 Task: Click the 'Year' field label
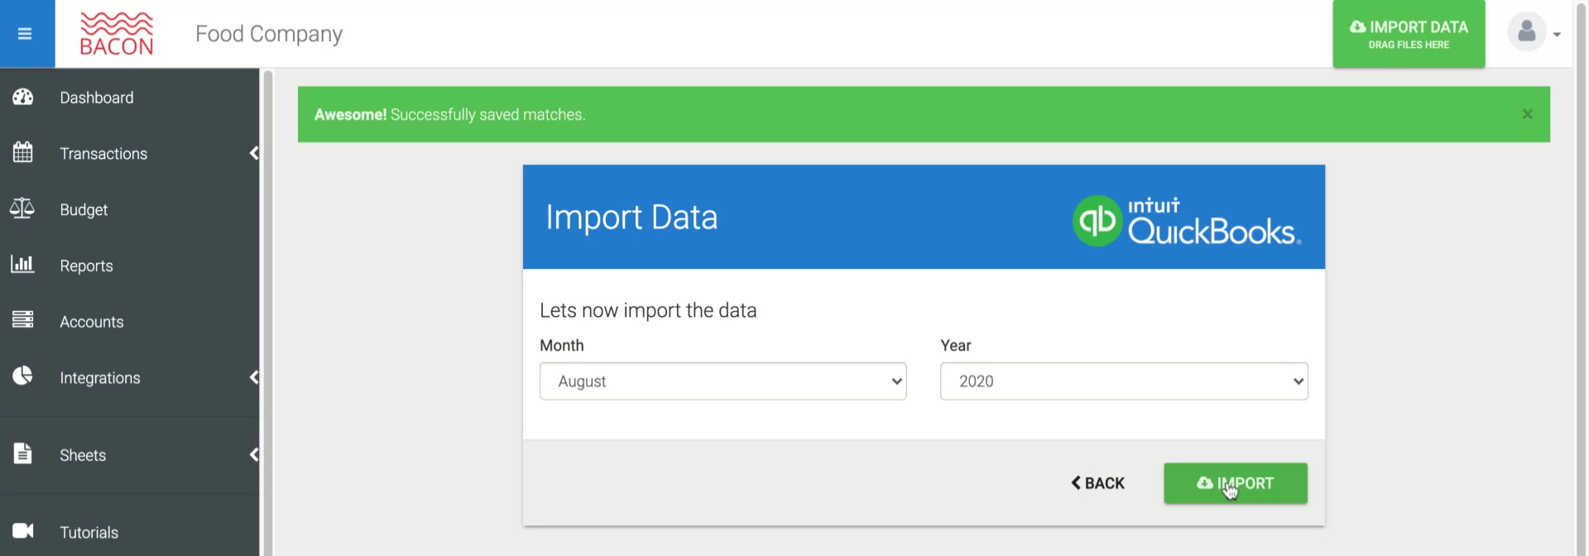point(956,345)
